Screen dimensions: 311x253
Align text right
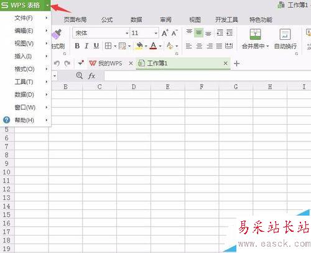[210, 46]
